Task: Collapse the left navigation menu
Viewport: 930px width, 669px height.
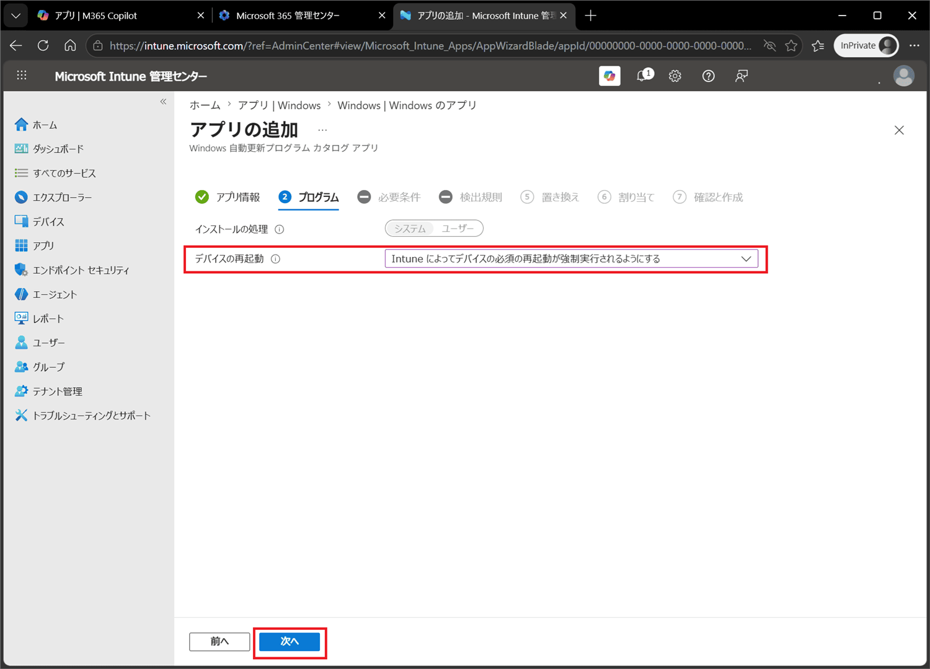Action: pyautogui.click(x=163, y=102)
